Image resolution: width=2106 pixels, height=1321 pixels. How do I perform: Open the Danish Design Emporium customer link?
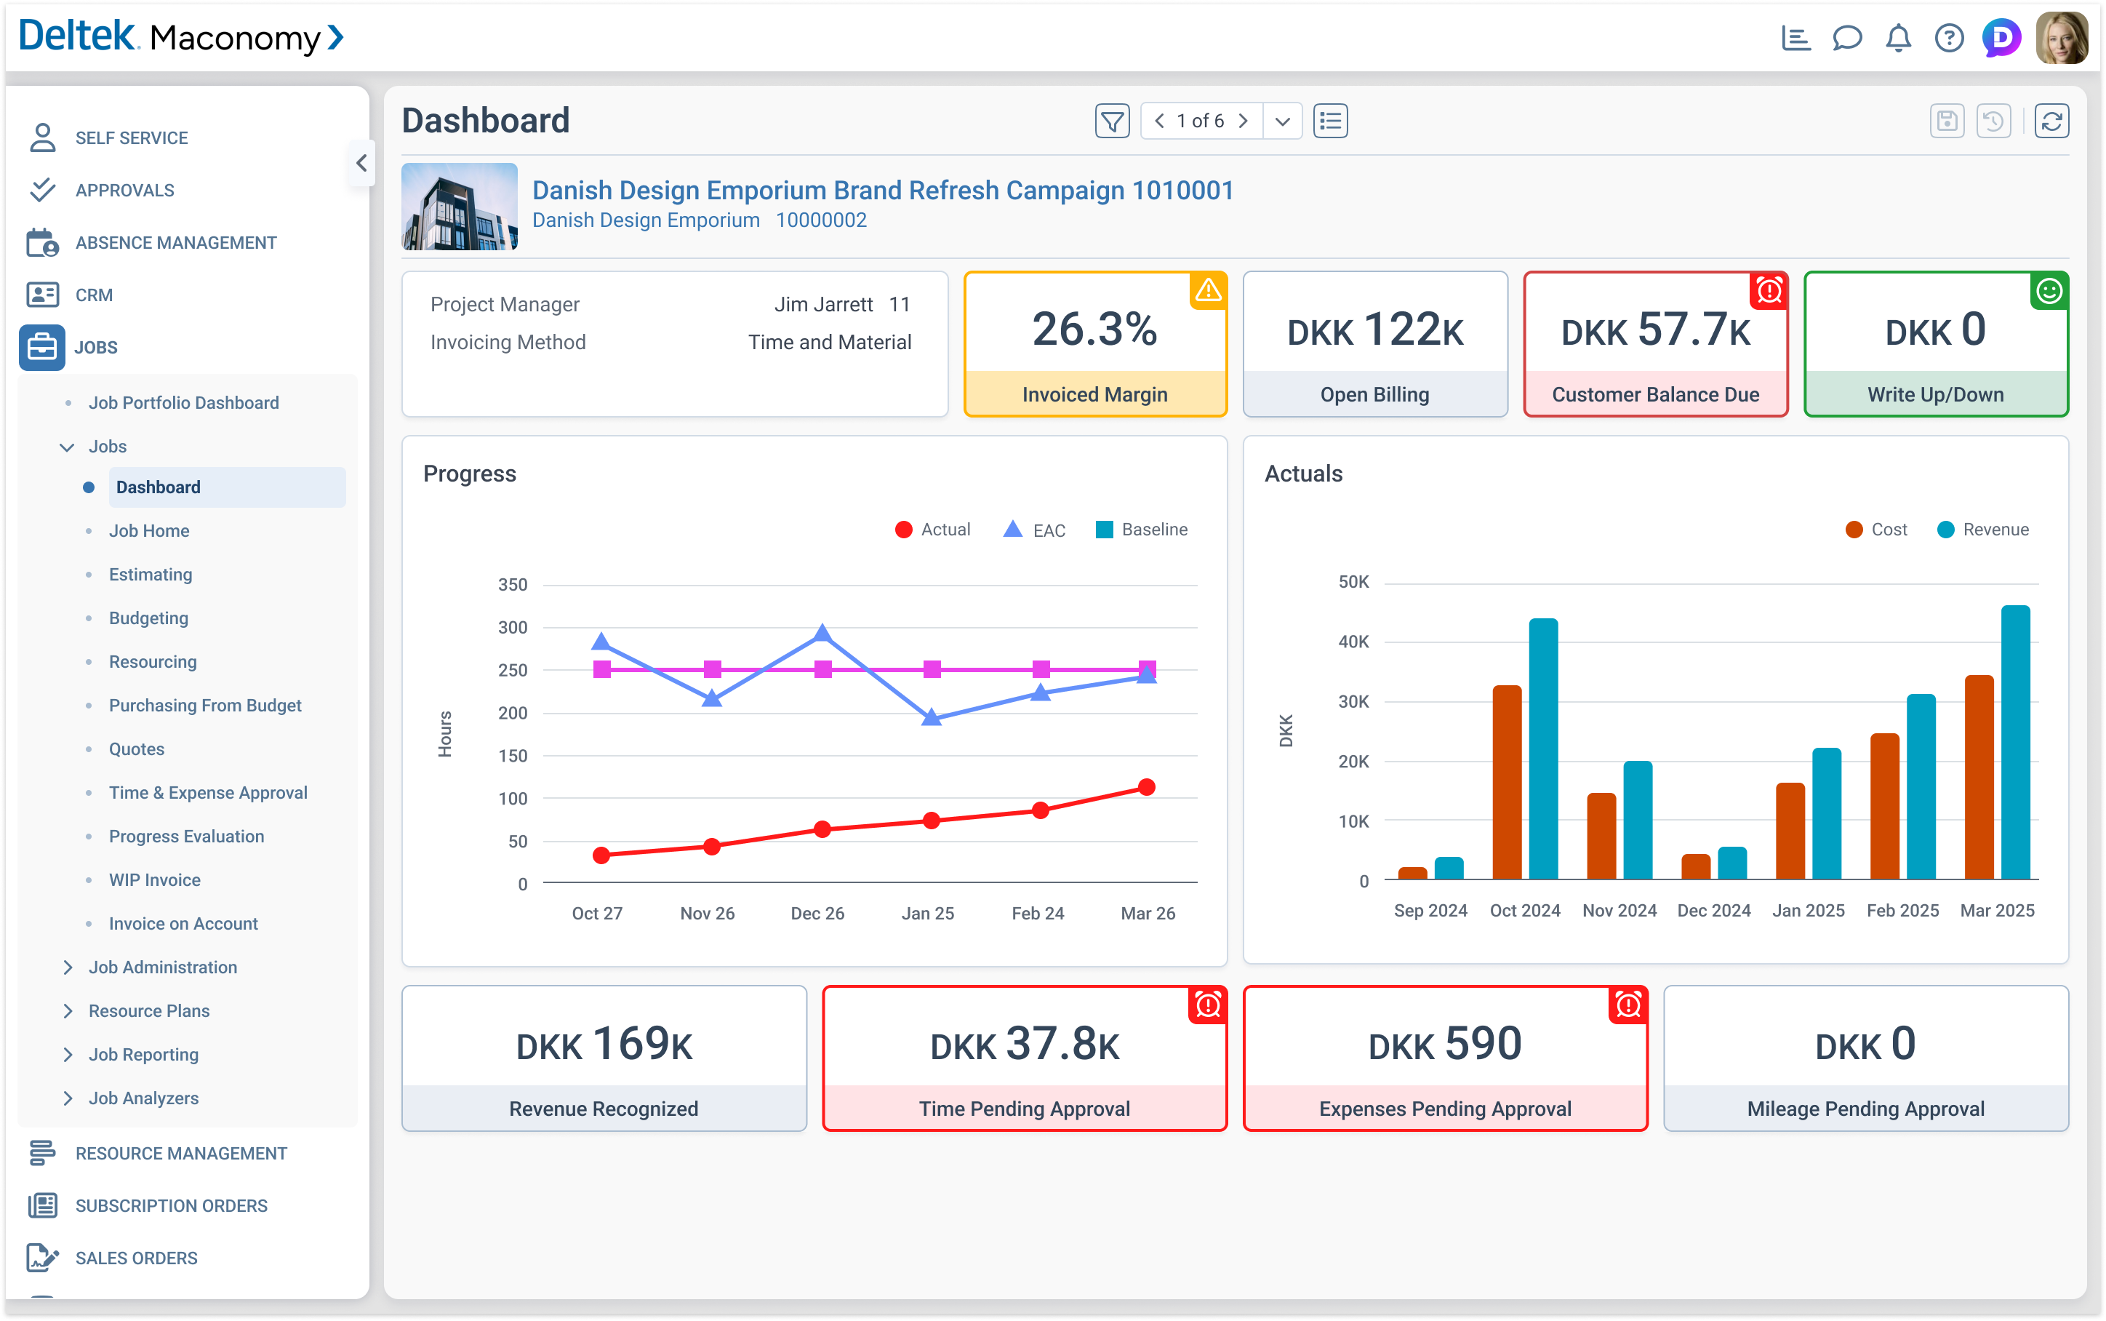coord(645,220)
